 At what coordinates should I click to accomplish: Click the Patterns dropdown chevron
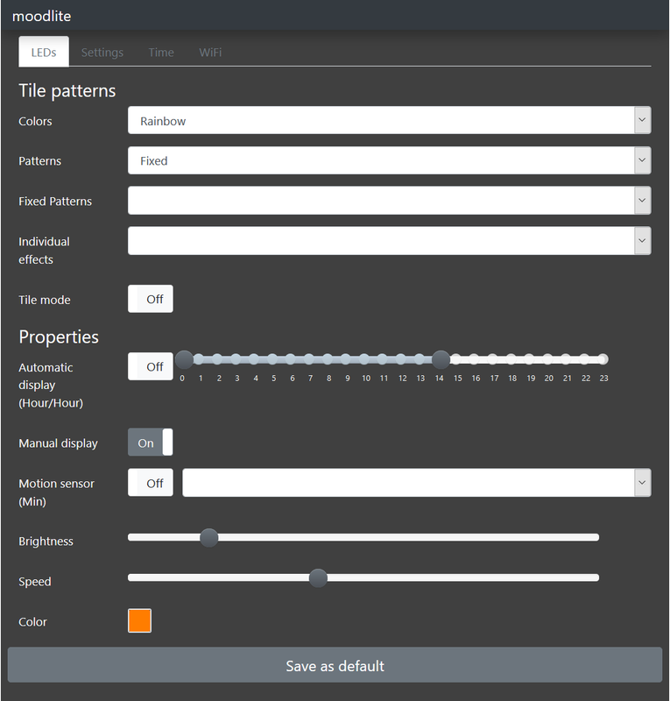[x=642, y=160]
